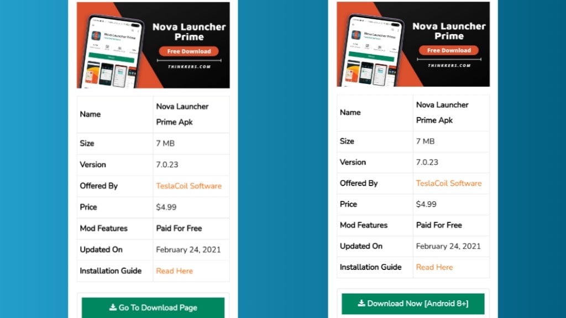Screen dimensions: 566x318
Task: Select version 7.0.23 cell in left table
Action: [167, 165]
